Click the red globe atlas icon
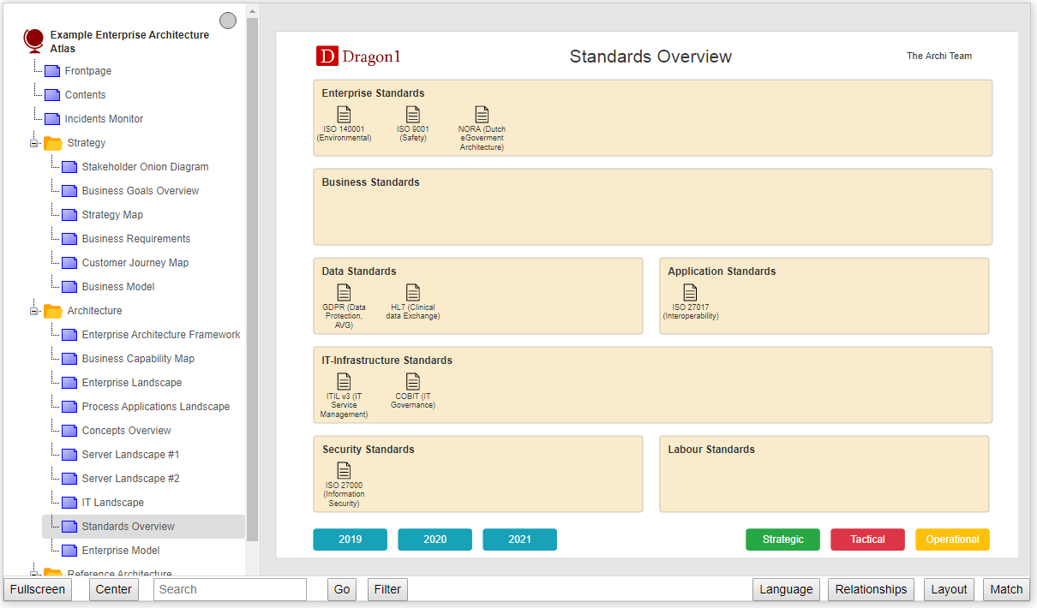This screenshot has width=1037, height=608. click(33, 41)
